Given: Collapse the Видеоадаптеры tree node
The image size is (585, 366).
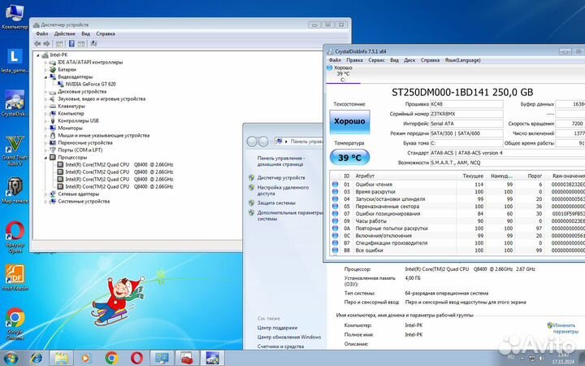Looking at the screenshot, I should (x=45, y=76).
